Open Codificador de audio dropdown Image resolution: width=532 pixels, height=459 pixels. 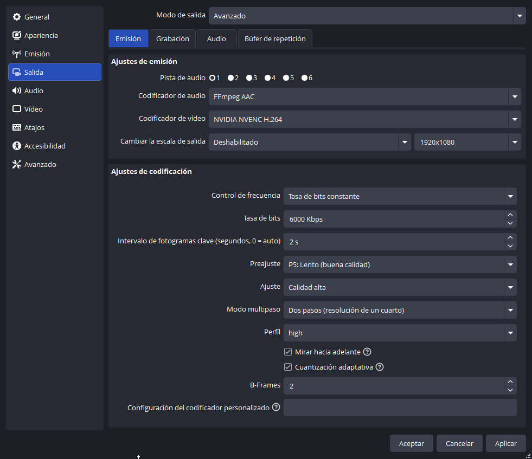point(365,96)
